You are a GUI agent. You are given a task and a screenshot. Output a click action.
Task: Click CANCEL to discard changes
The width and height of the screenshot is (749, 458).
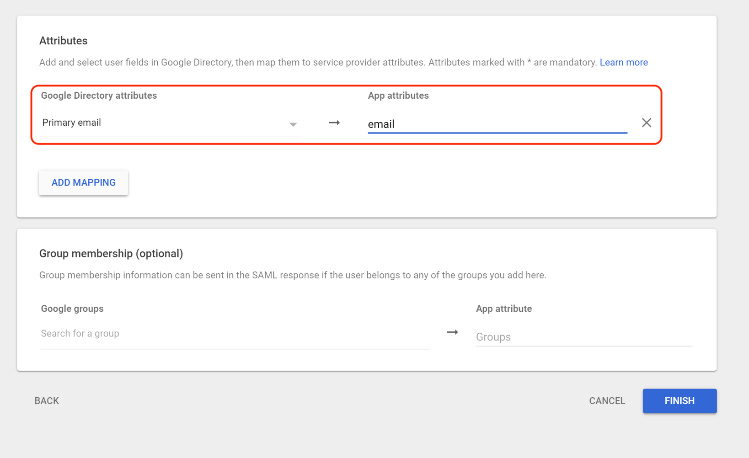coord(607,401)
